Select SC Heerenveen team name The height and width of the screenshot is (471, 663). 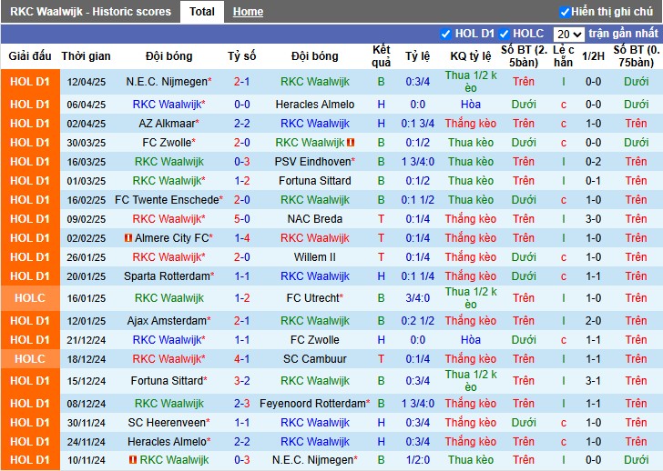tap(167, 423)
